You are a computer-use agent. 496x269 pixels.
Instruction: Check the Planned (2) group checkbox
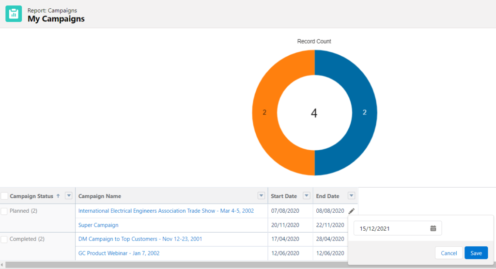(x=4, y=211)
